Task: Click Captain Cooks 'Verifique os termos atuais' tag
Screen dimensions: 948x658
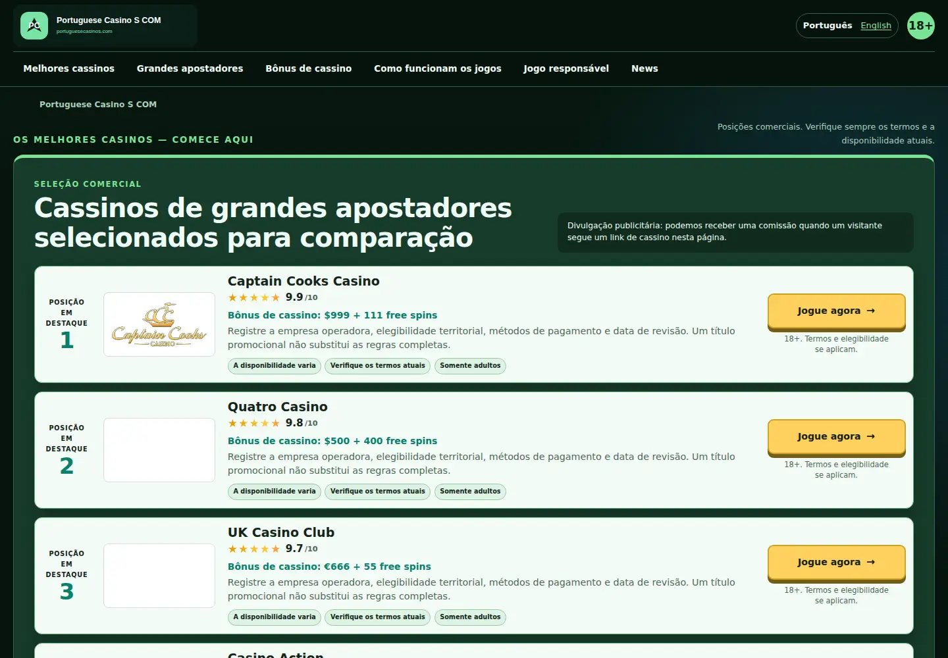Action: click(x=378, y=366)
